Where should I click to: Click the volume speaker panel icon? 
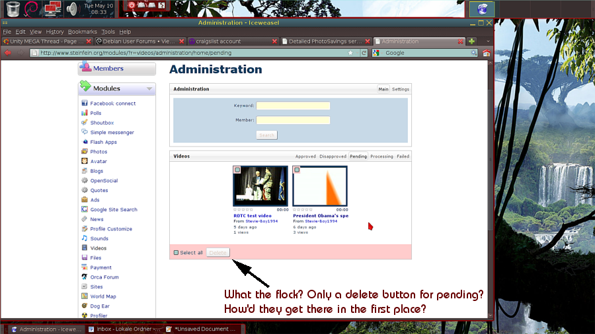click(71, 9)
